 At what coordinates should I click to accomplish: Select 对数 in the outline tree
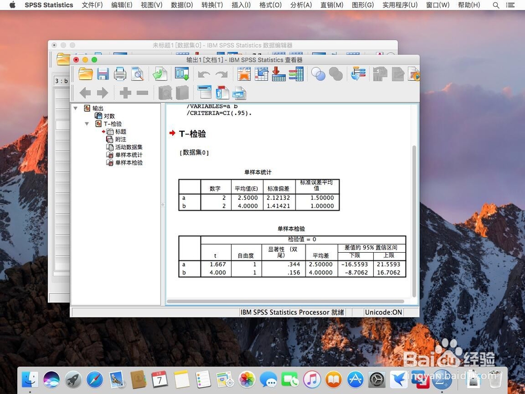click(x=109, y=116)
